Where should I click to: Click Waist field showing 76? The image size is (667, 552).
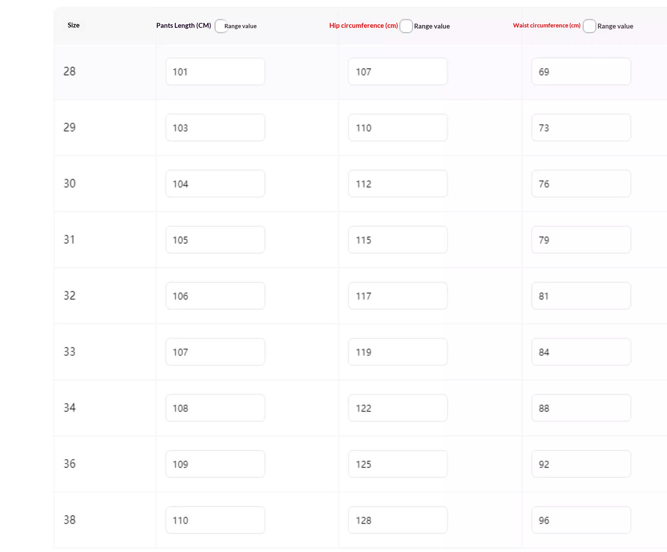(x=581, y=184)
